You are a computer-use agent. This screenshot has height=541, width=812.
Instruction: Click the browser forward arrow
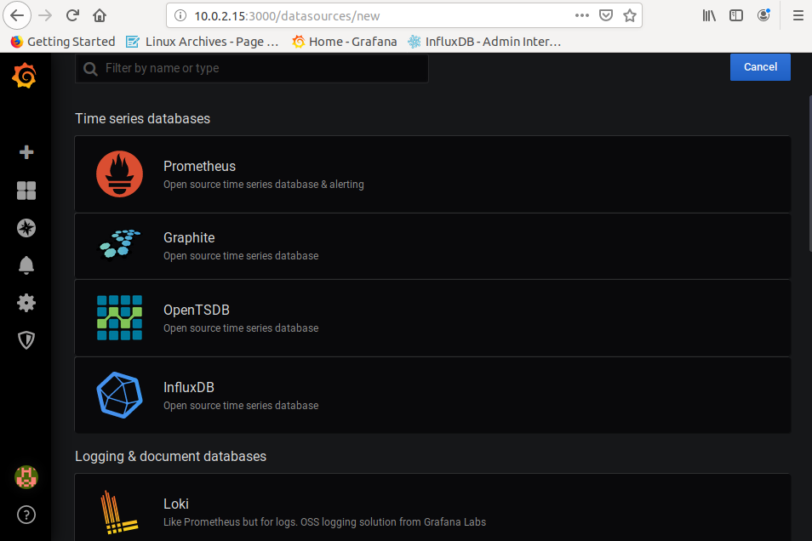tap(46, 15)
